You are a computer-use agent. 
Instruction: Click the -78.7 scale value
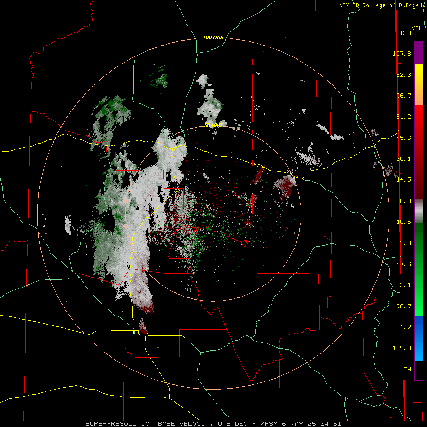(402, 306)
